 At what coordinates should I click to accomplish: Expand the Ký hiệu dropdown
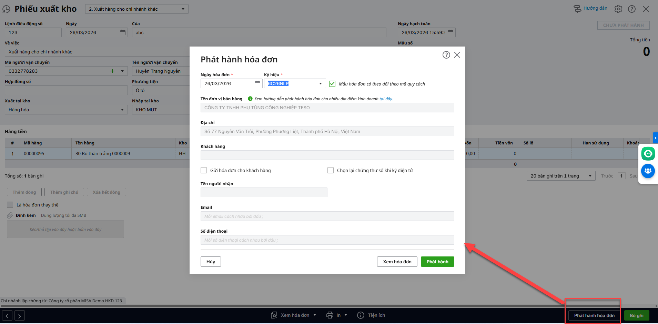(x=320, y=84)
